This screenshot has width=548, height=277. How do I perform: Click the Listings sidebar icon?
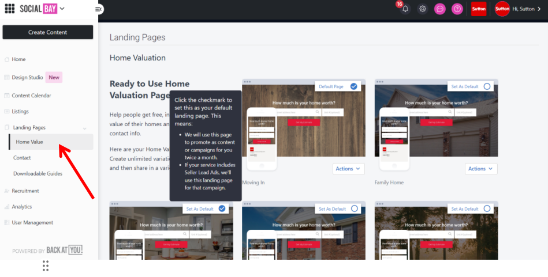[x=6, y=112]
